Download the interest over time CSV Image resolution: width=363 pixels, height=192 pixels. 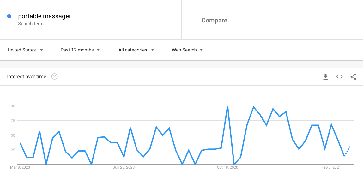pyautogui.click(x=325, y=77)
